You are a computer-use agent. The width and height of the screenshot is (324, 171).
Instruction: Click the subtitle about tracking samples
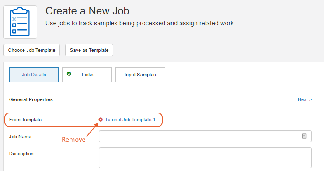[x=140, y=23]
